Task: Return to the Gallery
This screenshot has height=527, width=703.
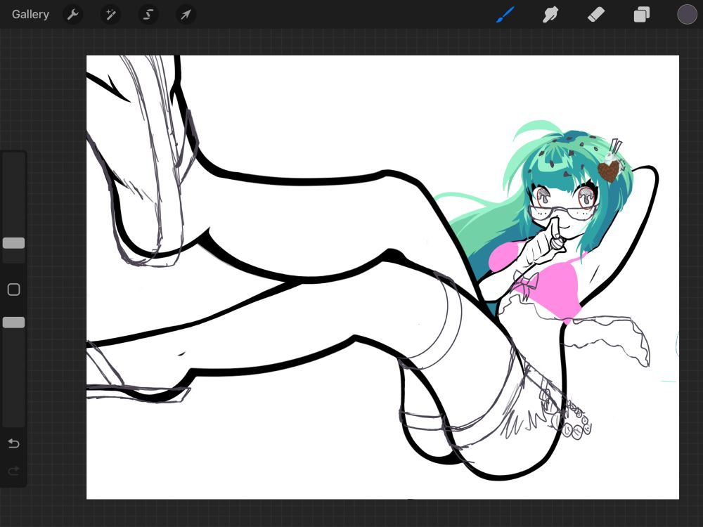Action: (x=30, y=14)
